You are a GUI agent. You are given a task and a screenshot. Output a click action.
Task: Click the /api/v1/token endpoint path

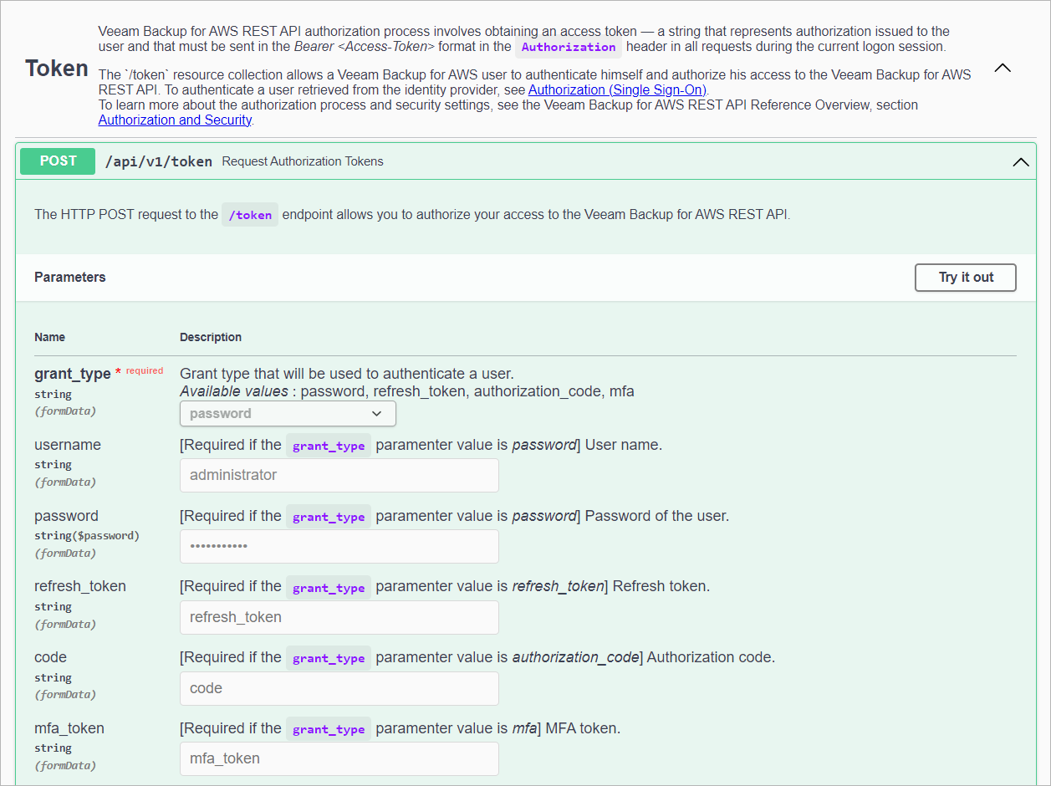[158, 161]
